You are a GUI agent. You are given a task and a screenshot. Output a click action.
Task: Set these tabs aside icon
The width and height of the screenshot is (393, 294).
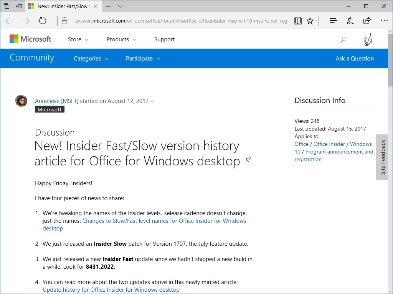[19, 6]
